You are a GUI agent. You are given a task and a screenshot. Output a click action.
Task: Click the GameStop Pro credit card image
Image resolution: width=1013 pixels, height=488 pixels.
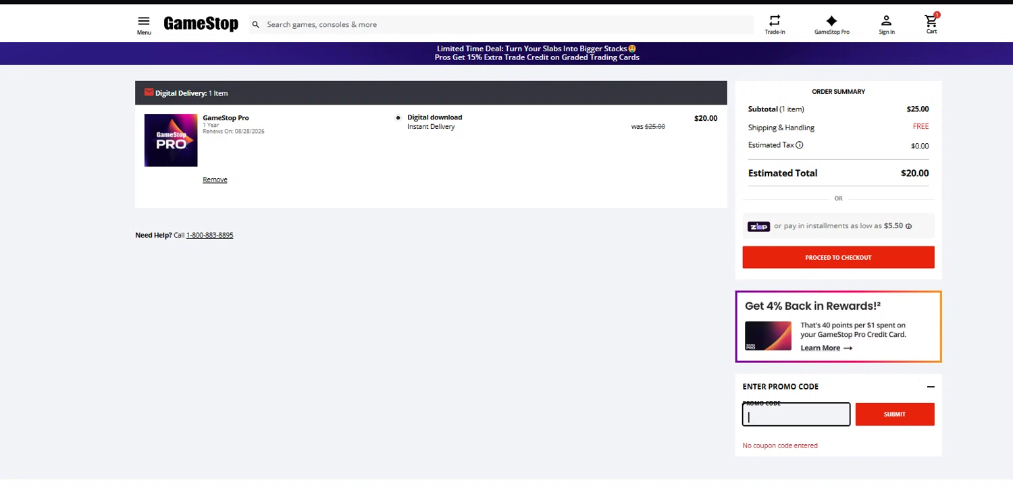tap(768, 335)
